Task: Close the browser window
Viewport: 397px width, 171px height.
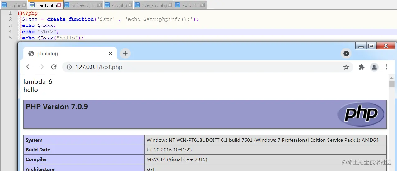Action: tap(386, 46)
